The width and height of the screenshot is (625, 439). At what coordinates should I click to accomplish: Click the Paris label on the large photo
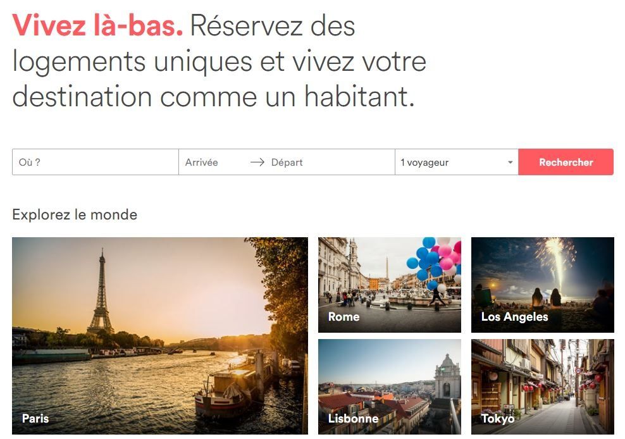pos(35,418)
